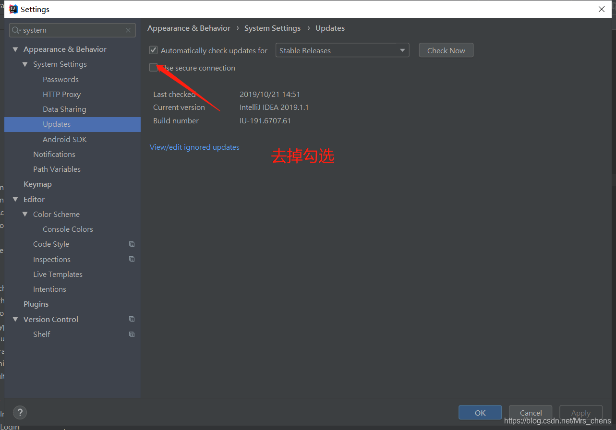
Task: Focus the settings search field containing system
Action: [72, 30]
